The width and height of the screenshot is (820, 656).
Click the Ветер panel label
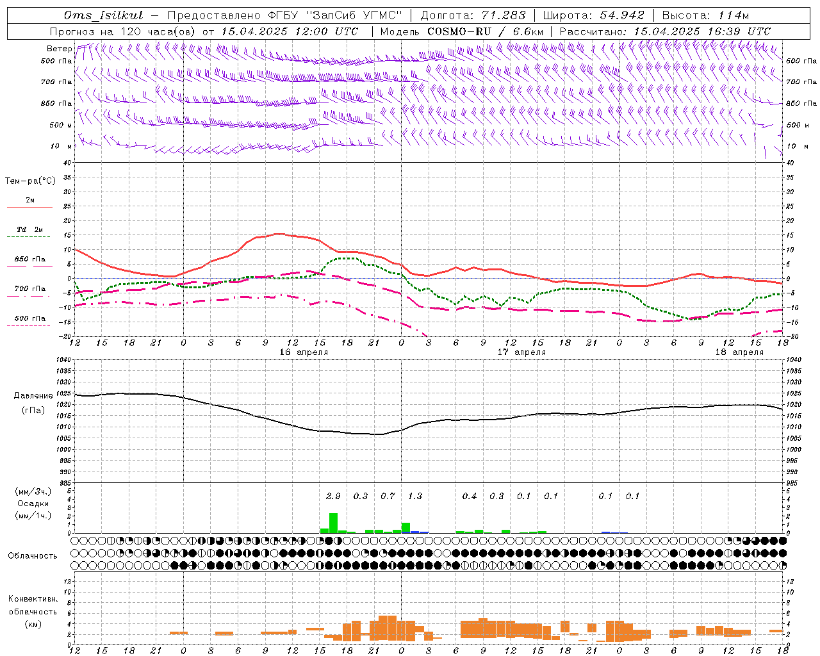point(59,49)
